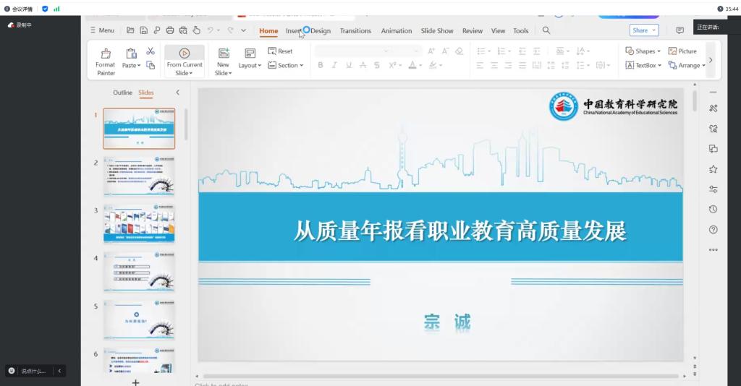
Task: Expand the Shapes dropdown
Action: pos(642,51)
